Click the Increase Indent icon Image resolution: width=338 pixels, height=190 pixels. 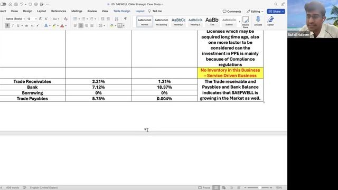108,19
